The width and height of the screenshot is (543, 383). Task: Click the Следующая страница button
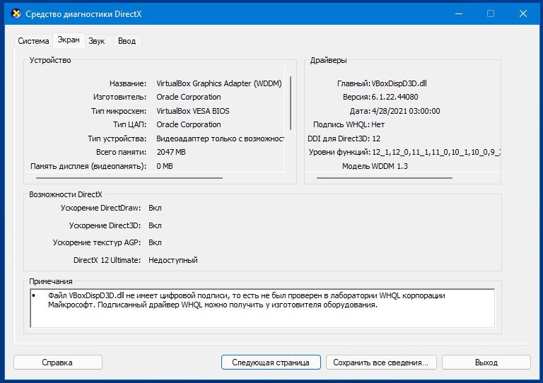coord(271,363)
